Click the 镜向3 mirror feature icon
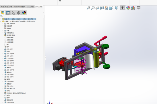157x104 pixels. 5,79
